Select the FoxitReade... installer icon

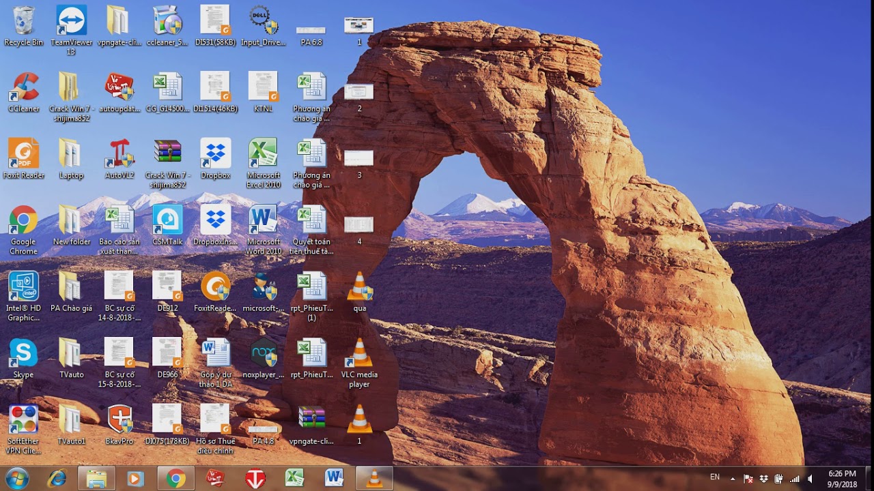(215, 292)
